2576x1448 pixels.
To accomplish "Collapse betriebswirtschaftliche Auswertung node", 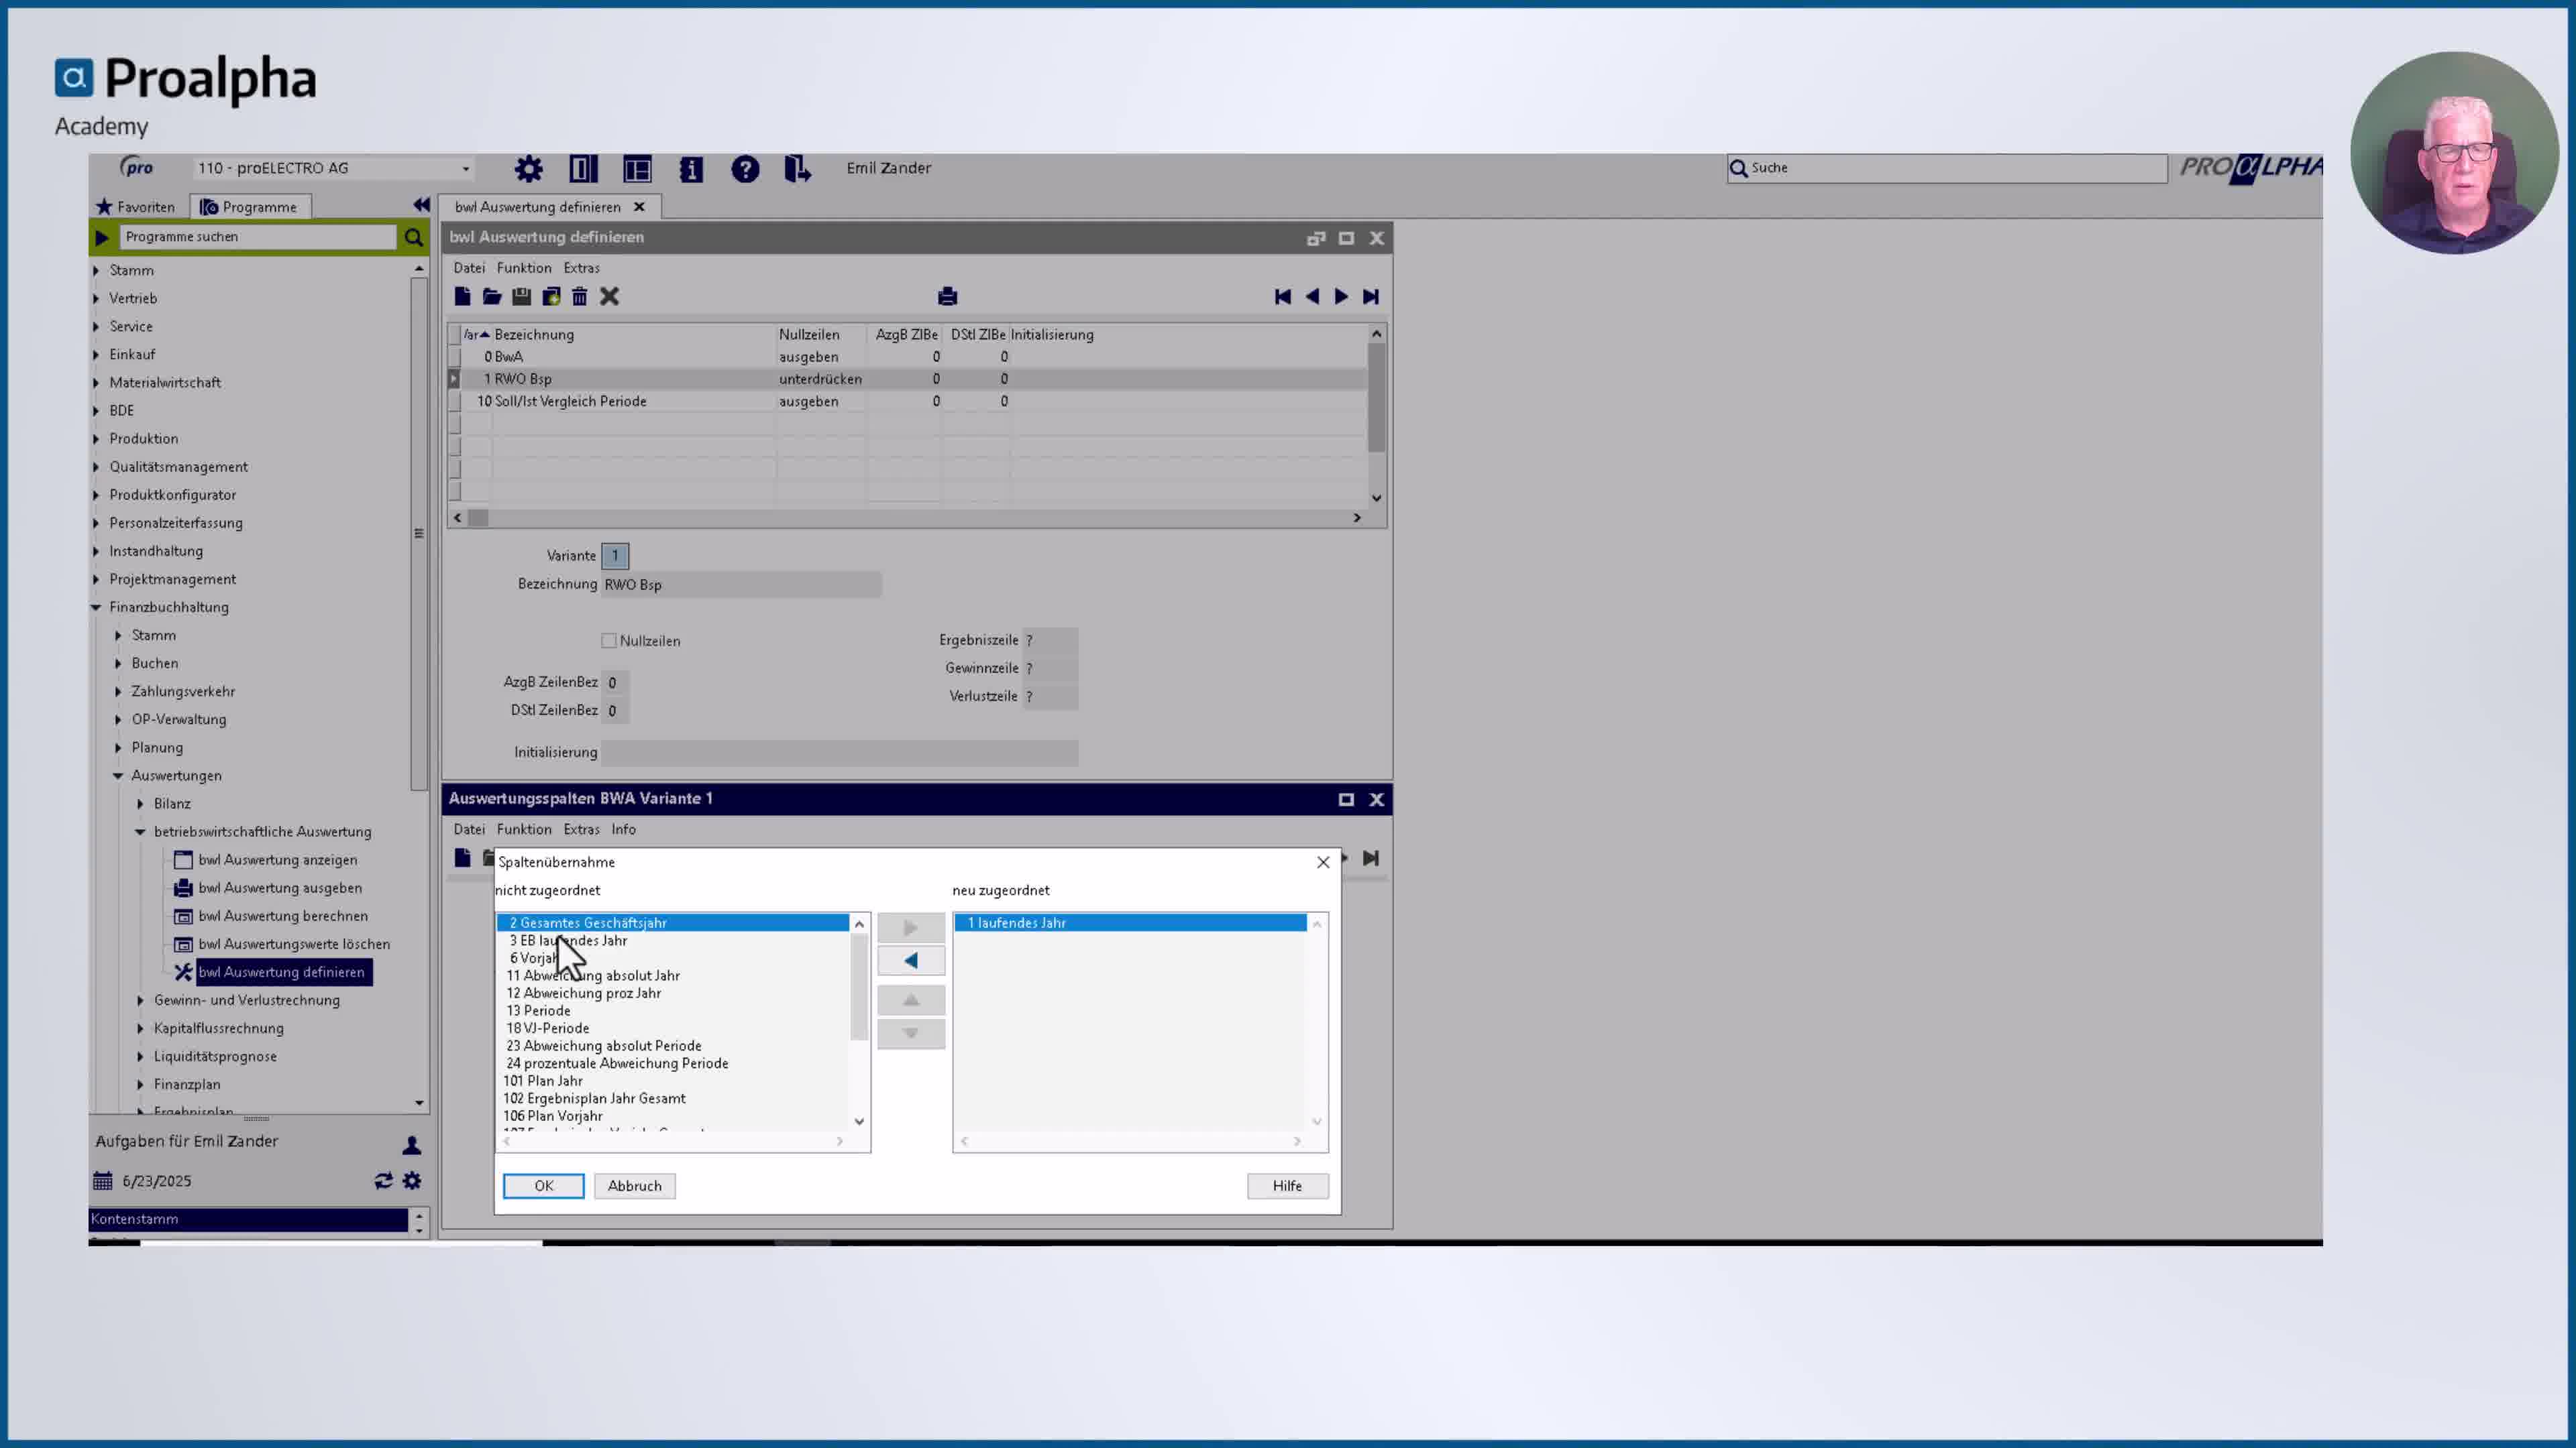I will coord(140,831).
